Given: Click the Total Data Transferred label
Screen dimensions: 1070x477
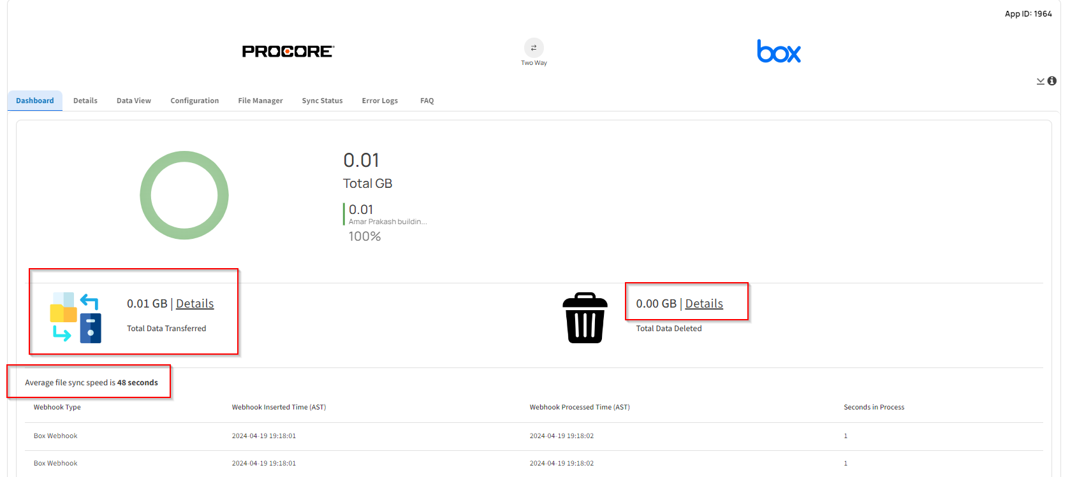Looking at the screenshot, I should pyautogui.click(x=166, y=329).
